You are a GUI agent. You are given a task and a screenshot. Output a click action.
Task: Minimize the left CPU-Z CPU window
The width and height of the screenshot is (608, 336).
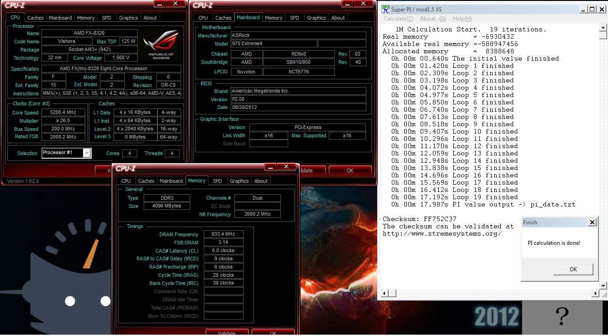159,4
